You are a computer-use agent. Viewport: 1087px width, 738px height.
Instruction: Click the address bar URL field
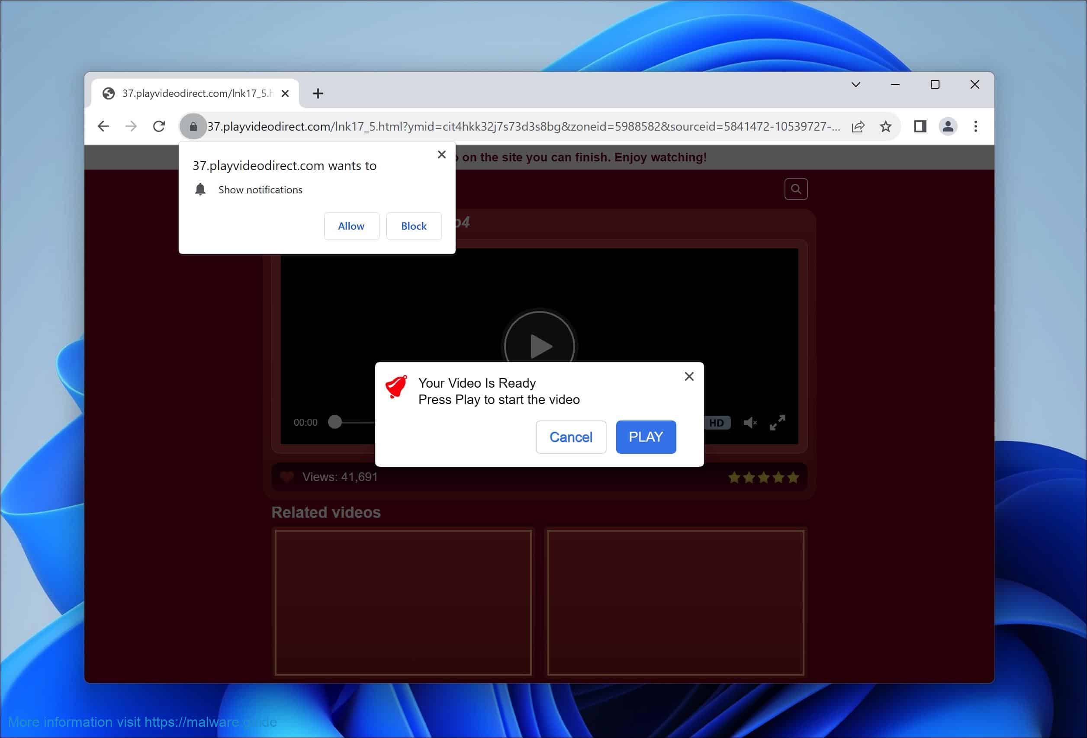click(524, 126)
